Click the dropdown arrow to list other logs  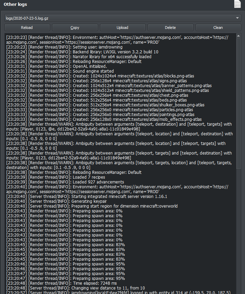(238, 18)
